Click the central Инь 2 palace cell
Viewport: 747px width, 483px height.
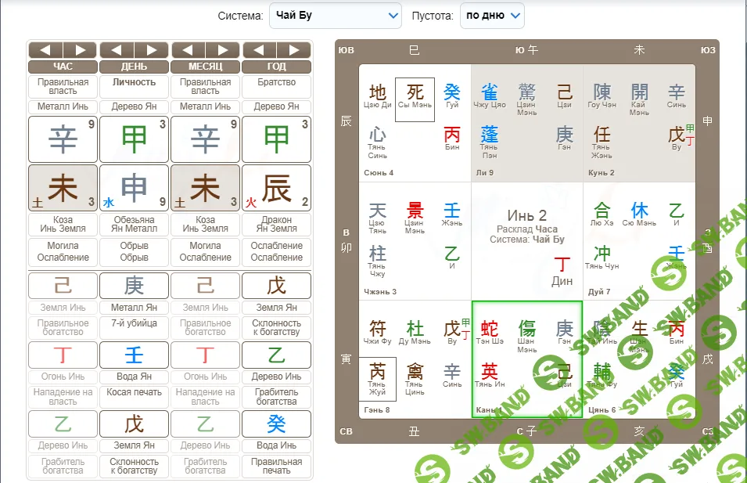point(526,241)
